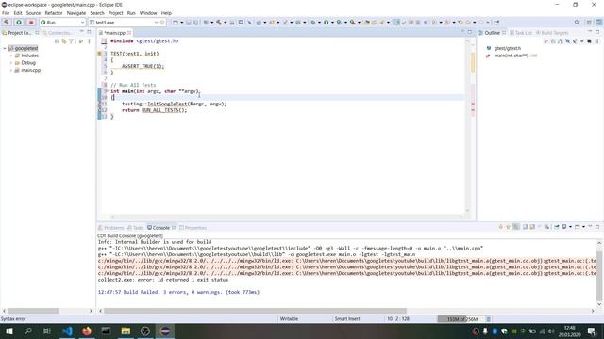Click Pin Console icon
Image resolution: width=604 pixels, height=339 pixels.
click(557, 227)
